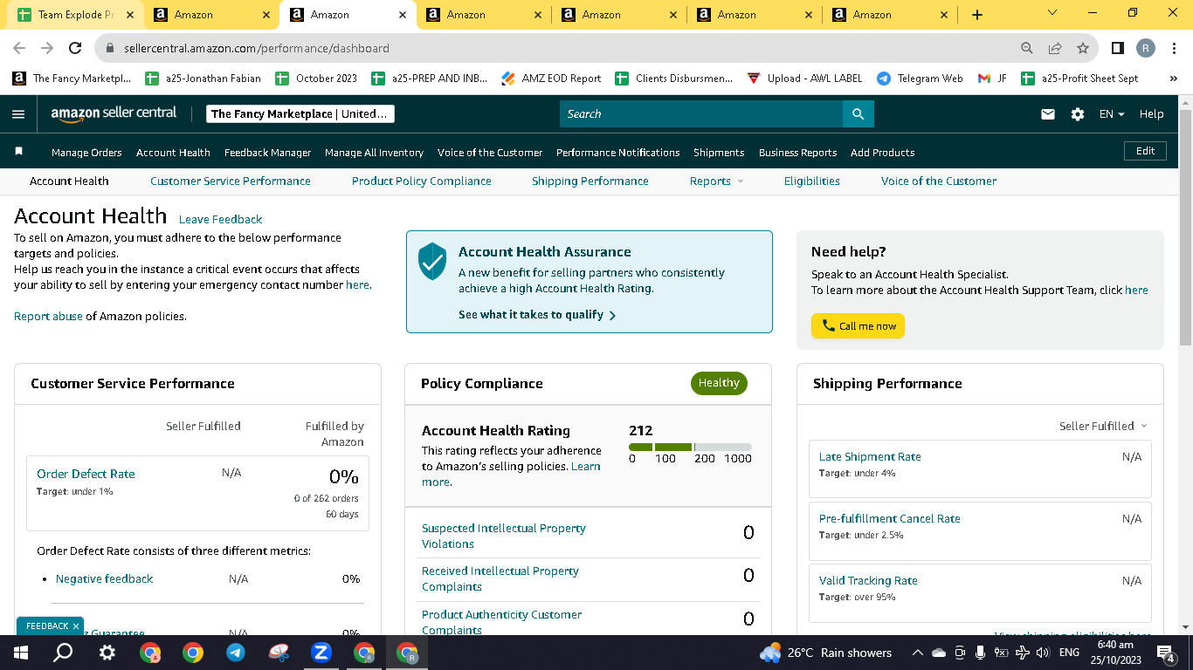Expand the EN language dropdown
This screenshot has height=670, width=1193.
click(1111, 114)
